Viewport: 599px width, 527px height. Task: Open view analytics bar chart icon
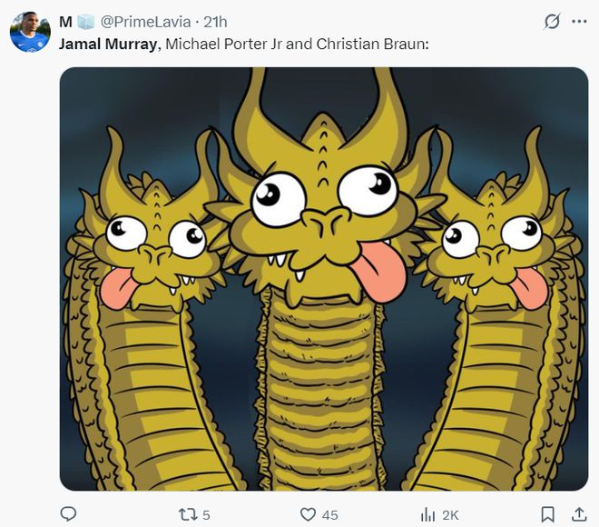pos(427,514)
